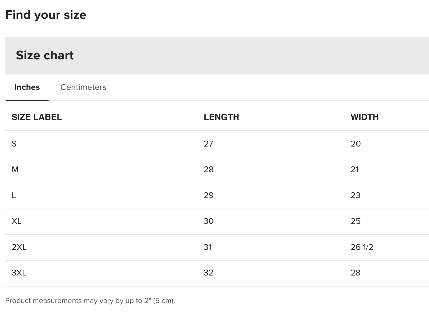Click the SIZE LABEL column header
Image resolution: width=429 pixels, height=320 pixels.
[37, 117]
